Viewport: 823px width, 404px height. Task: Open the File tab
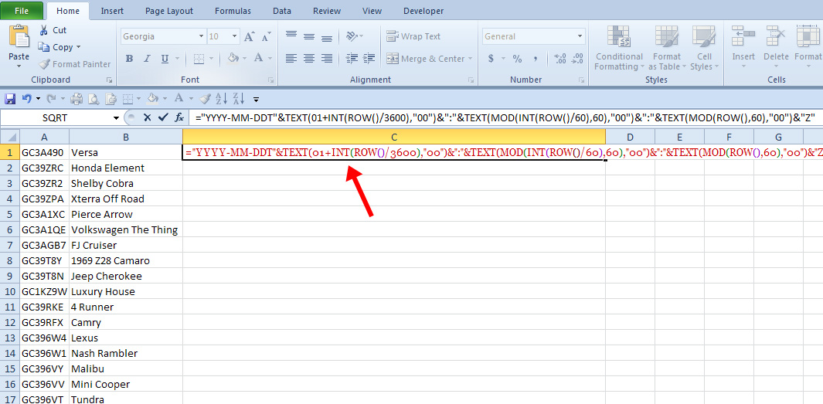click(22, 11)
